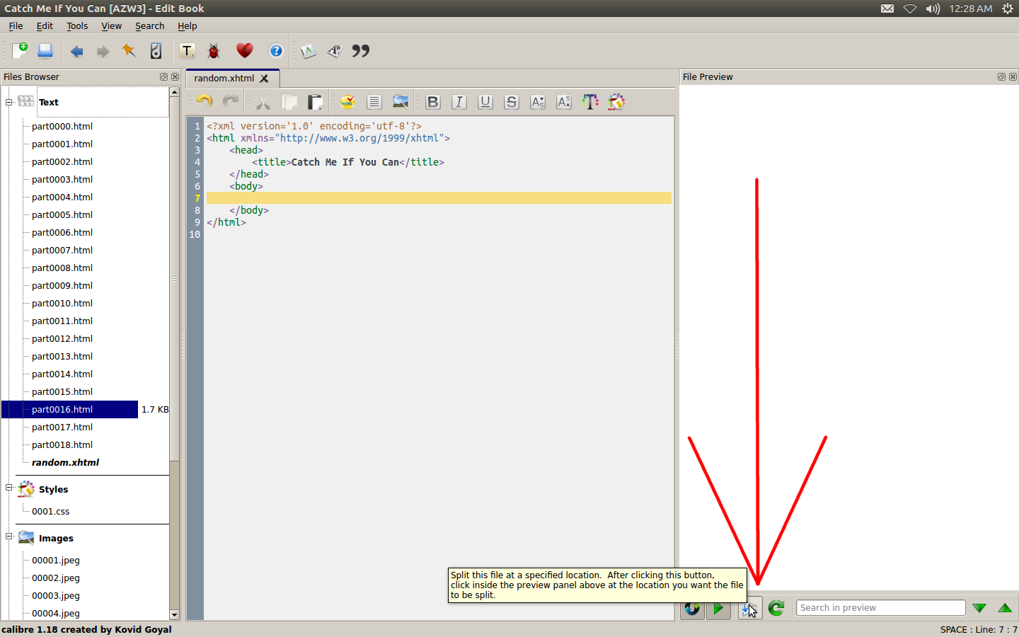Screen dimensions: 1019x637
Task: Reload the preview with green refresh icon
Action: [x=776, y=608]
